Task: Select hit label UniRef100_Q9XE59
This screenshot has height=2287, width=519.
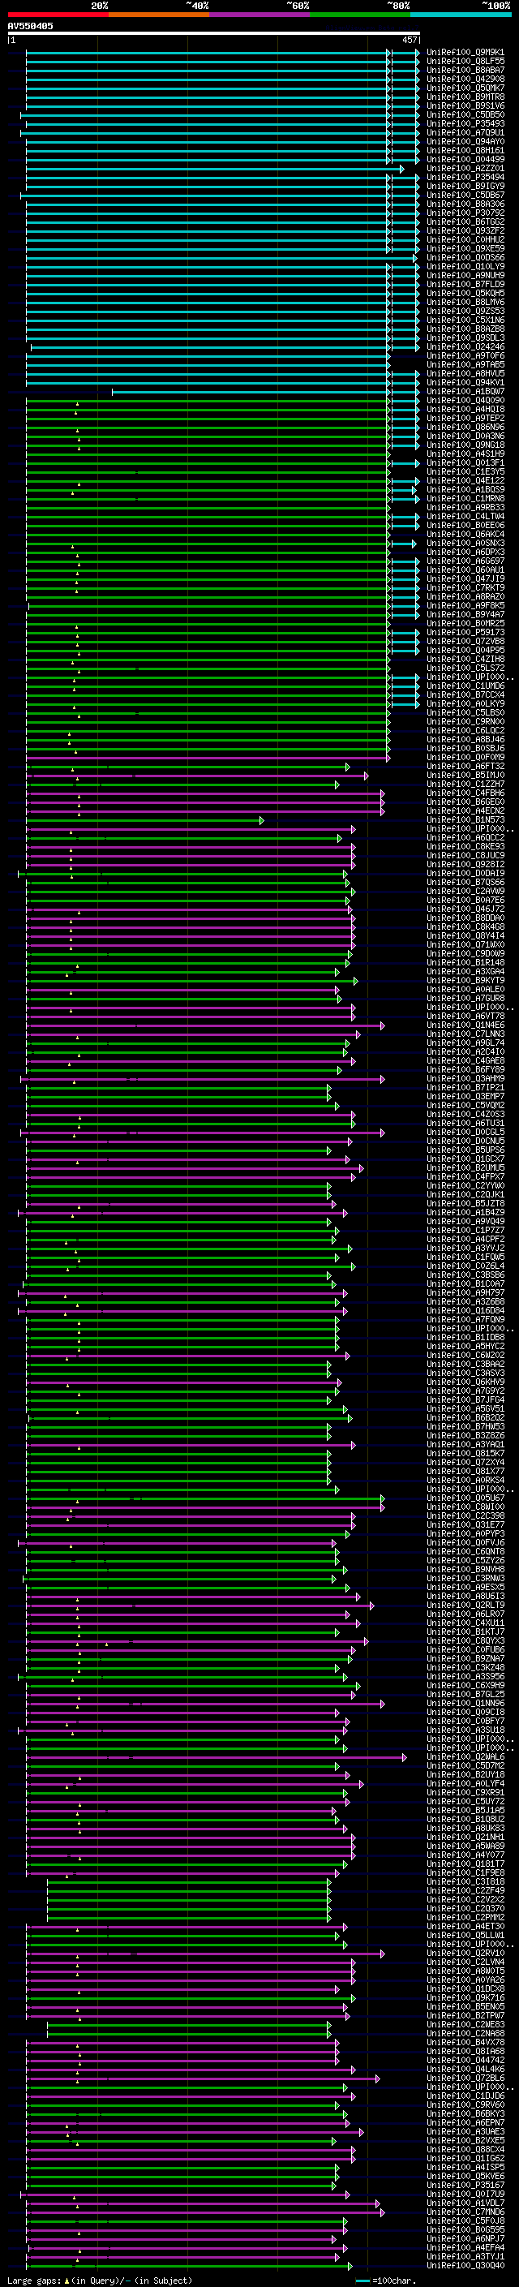Action: tap(465, 248)
